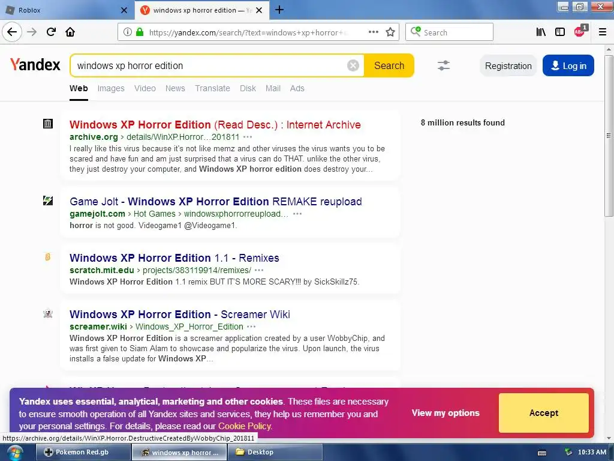
Task: Switch to Images search tab
Action: (111, 88)
